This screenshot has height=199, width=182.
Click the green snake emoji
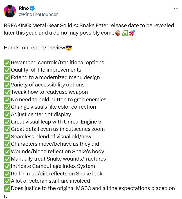point(125,33)
